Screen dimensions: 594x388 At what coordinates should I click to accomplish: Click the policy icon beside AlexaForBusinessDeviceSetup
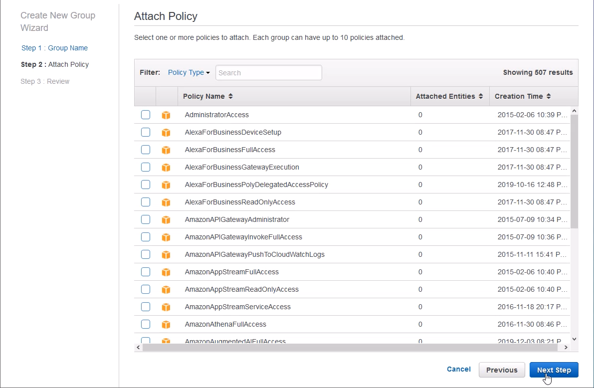[x=166, y=133]
